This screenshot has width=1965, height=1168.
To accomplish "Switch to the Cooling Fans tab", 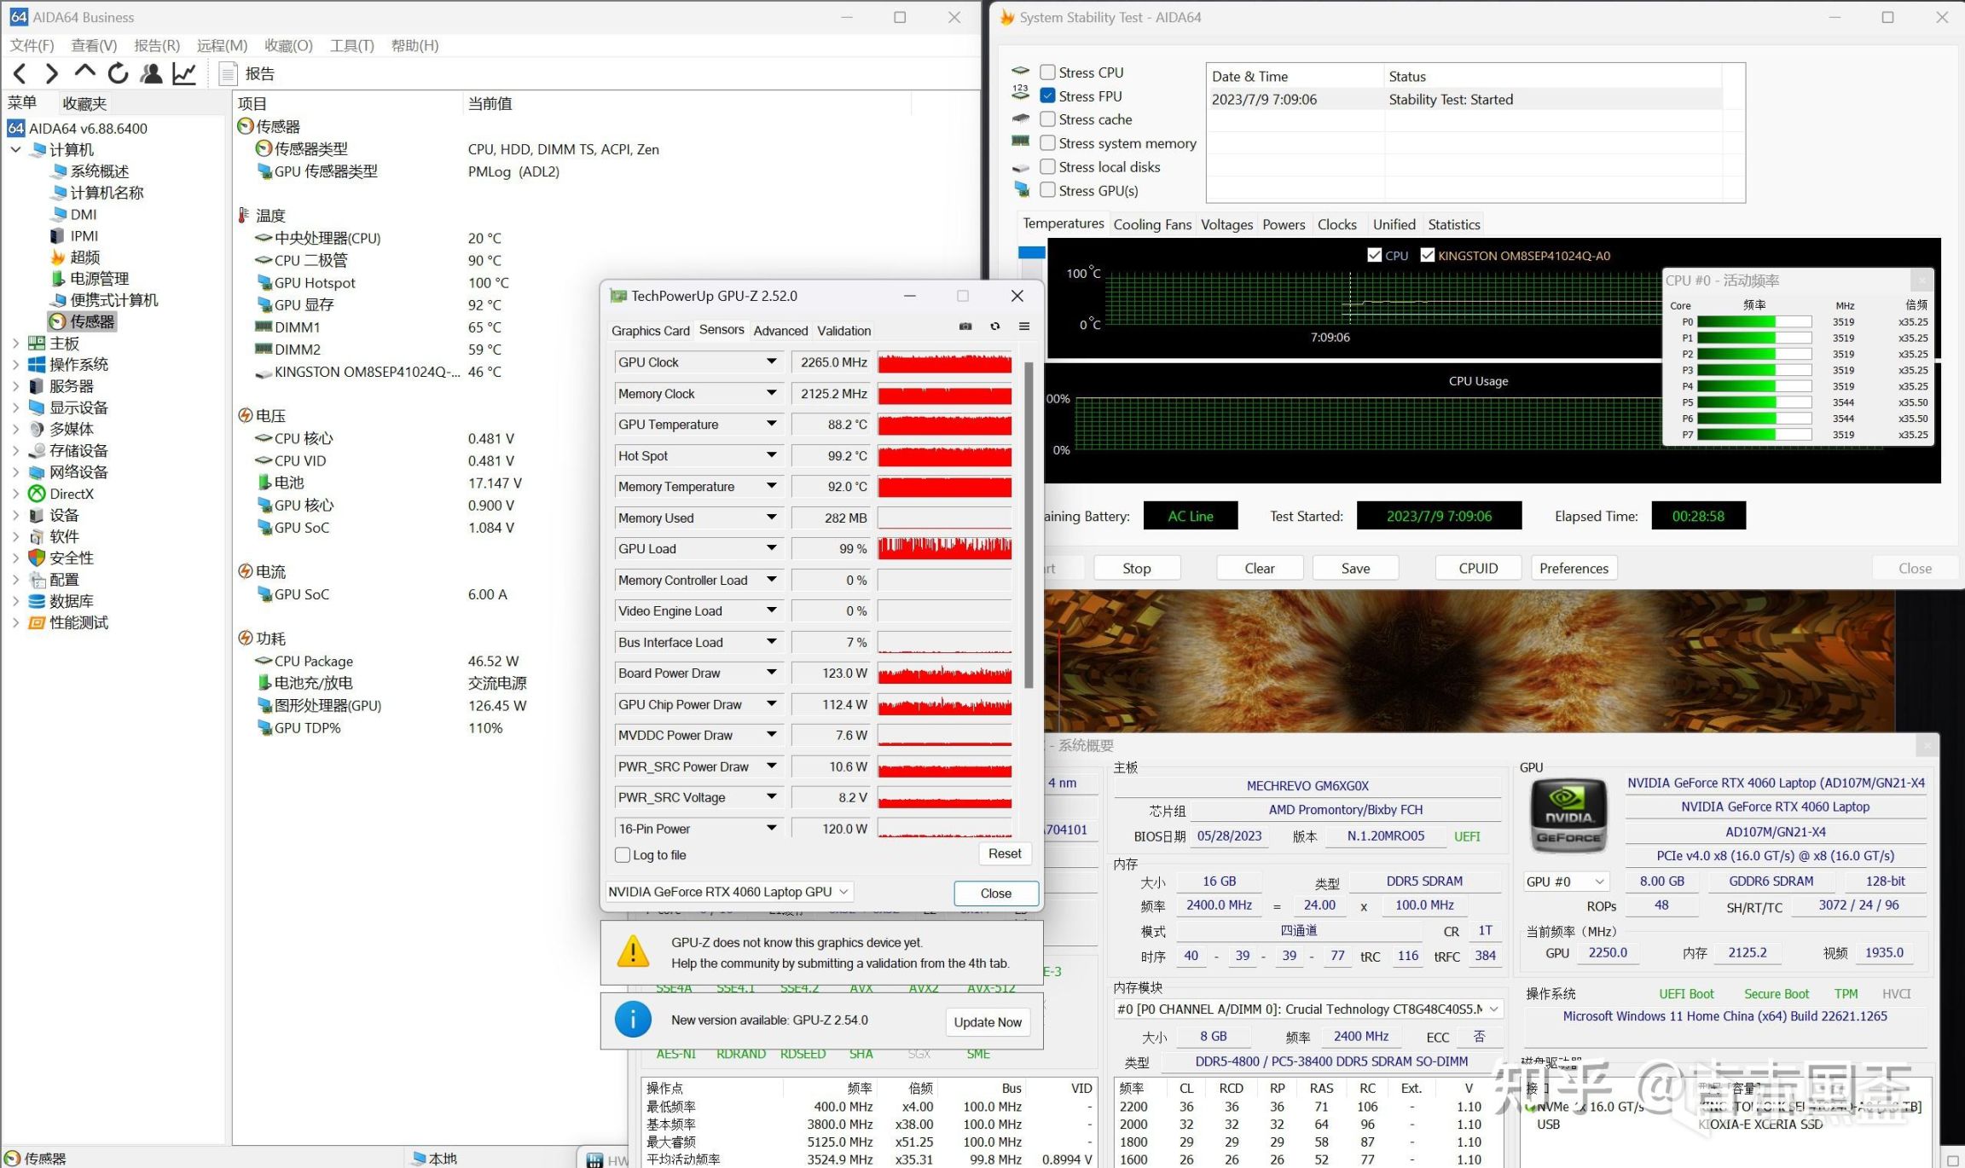I will [1151, 224].
